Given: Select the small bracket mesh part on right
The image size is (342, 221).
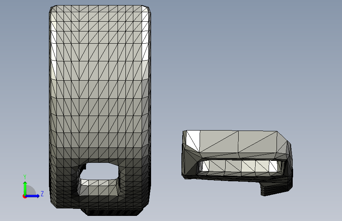Looking at the screenshot, I should coord(237,163).
